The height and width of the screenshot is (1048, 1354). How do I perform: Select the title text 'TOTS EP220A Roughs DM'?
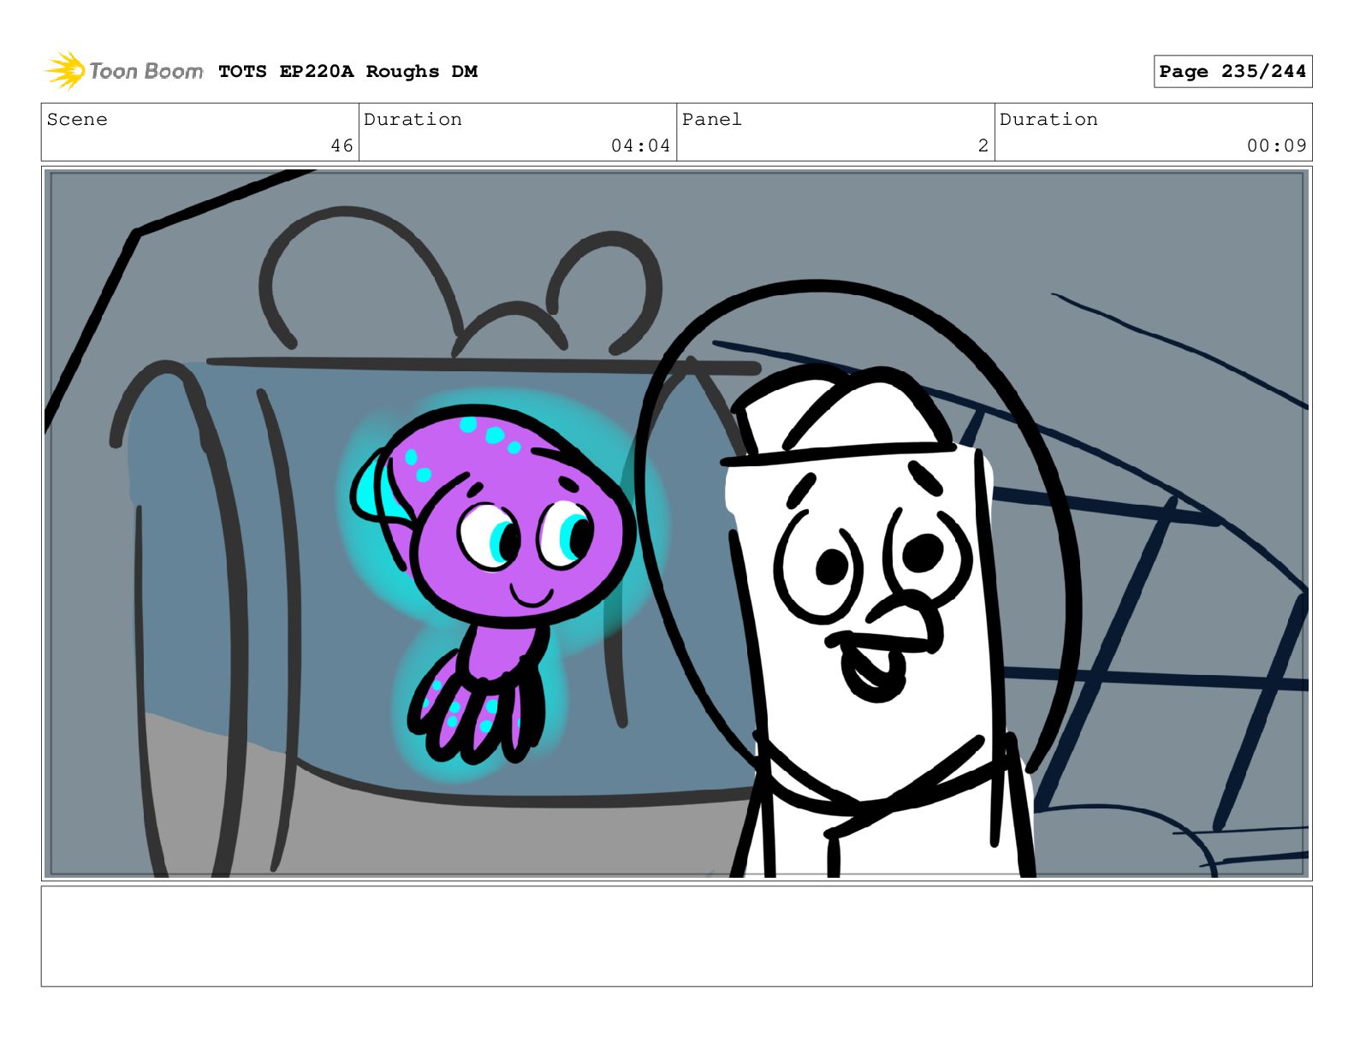347,72
